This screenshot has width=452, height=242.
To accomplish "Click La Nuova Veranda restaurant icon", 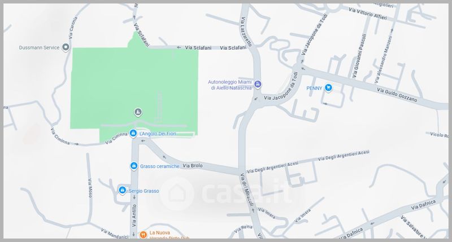I will tap(143, 235).
